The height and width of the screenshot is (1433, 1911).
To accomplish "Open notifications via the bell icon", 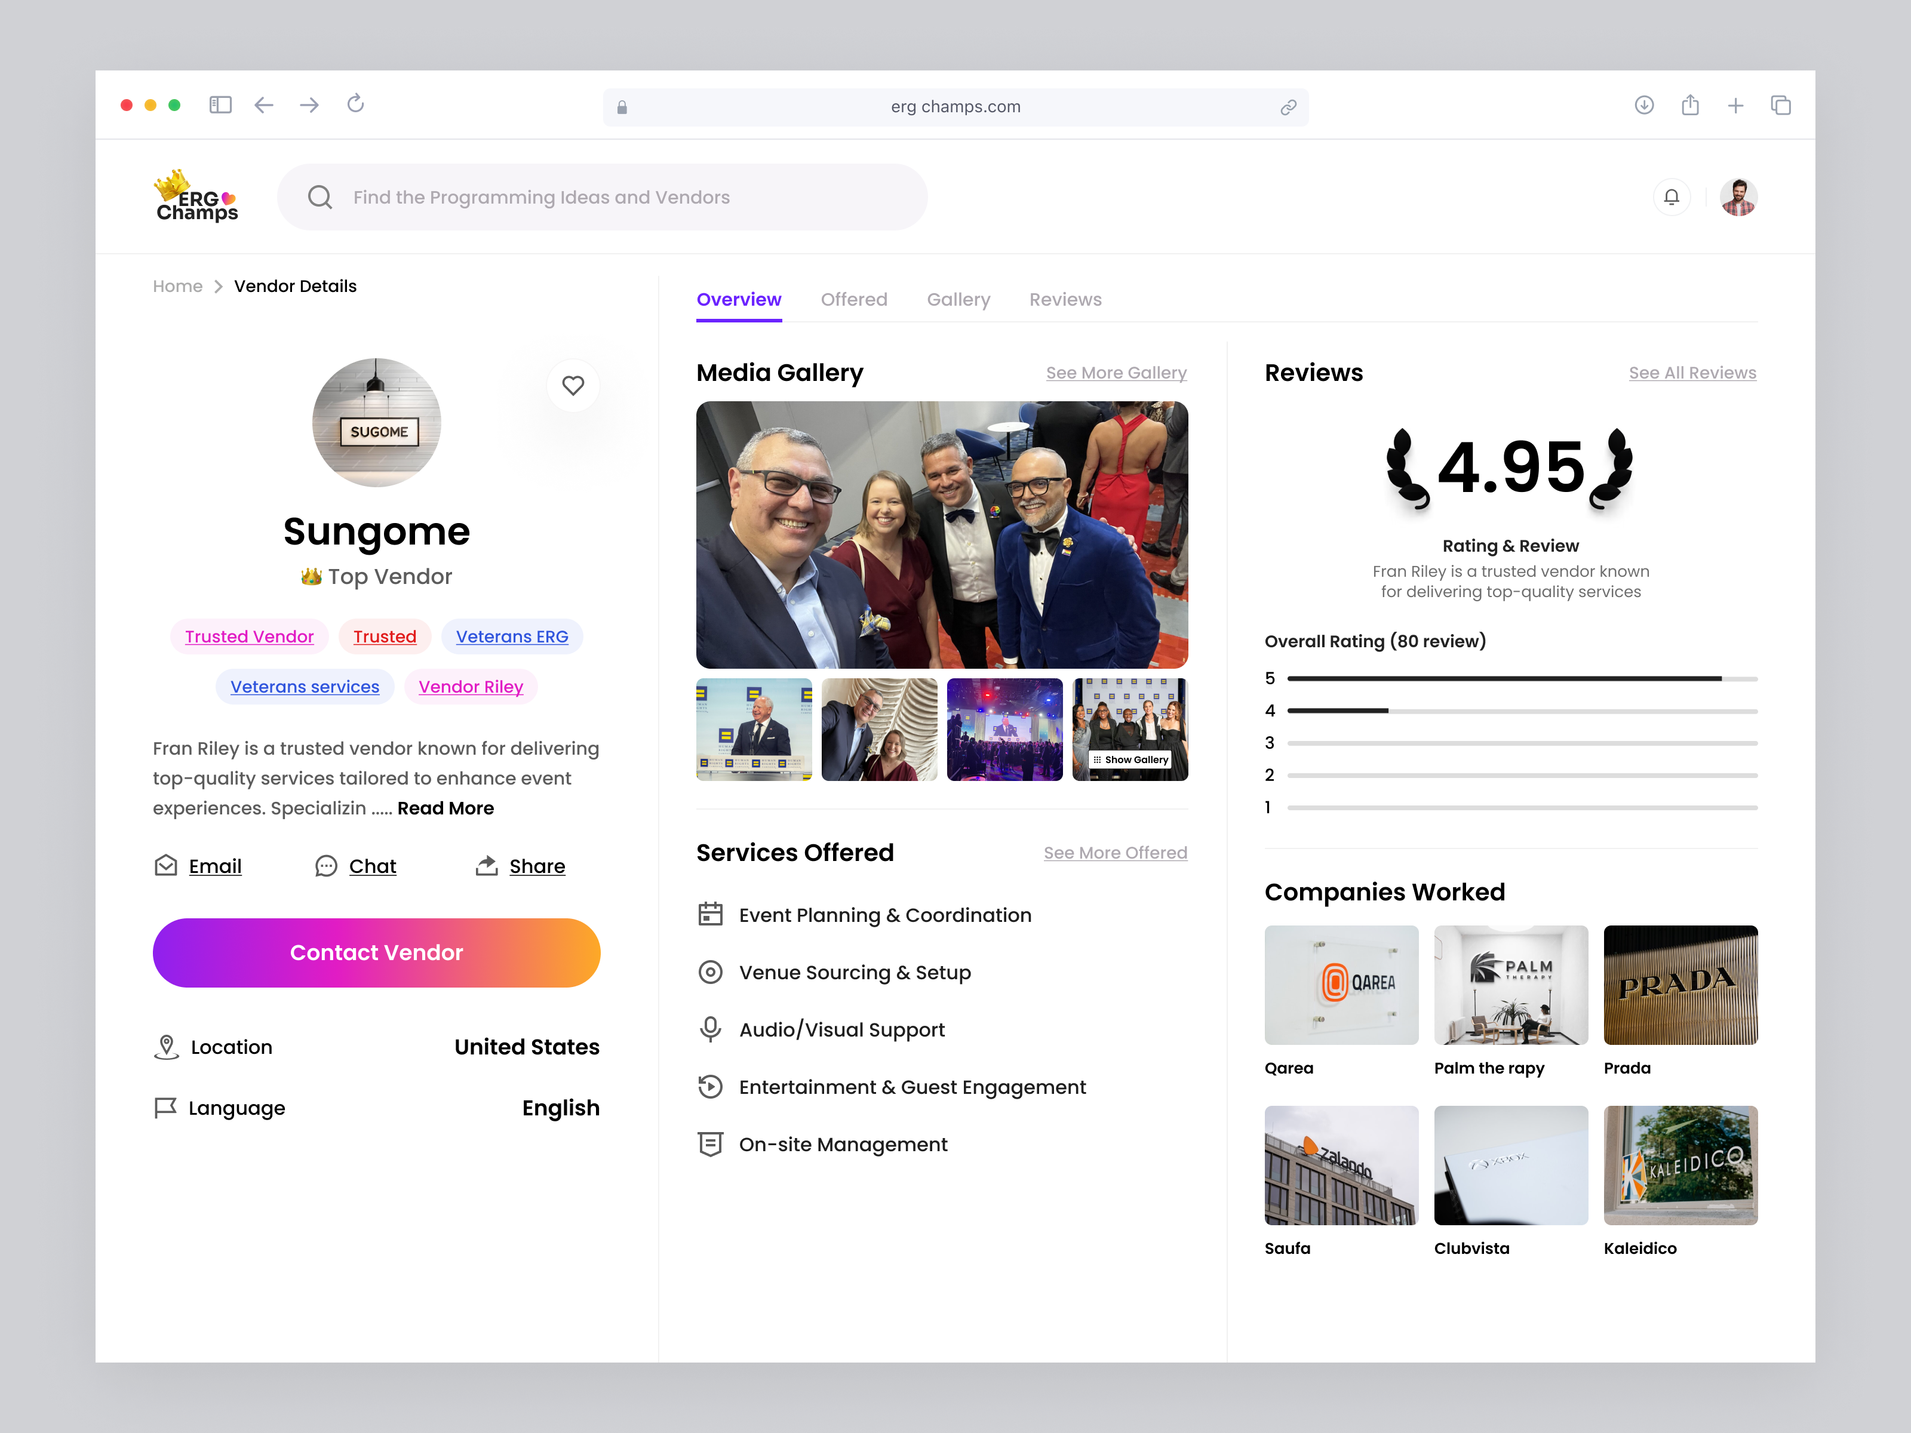I will 1672,197.
